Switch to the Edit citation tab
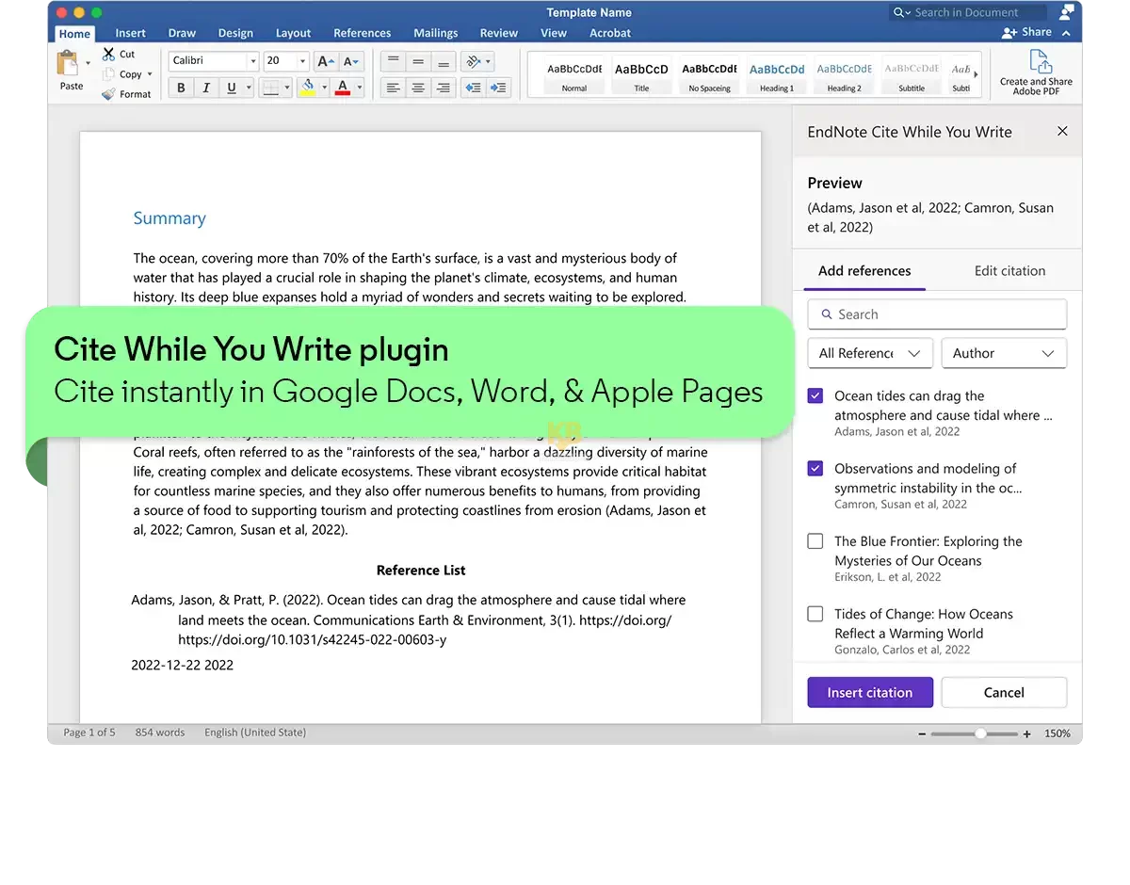Image resolution: width=1130 pixels, height=885 pixels. pyautogui.click(x=1009, y=271)
